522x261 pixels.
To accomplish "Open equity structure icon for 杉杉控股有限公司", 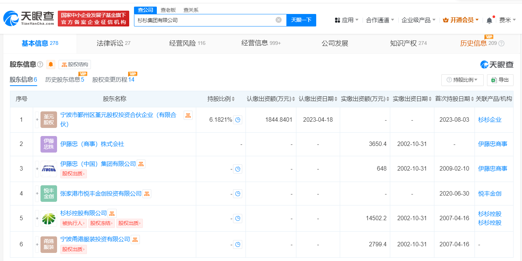I will coord(112,213).
